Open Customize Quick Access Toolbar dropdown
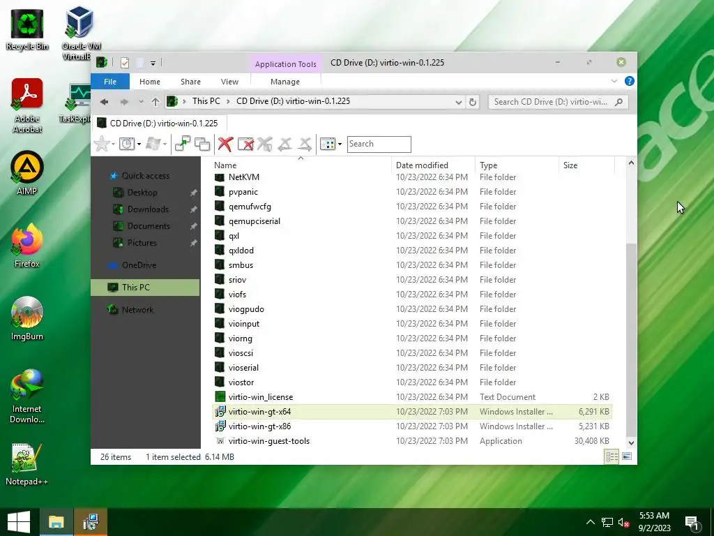The width and height of the screenshot is (714, 536). click(153, 63)
